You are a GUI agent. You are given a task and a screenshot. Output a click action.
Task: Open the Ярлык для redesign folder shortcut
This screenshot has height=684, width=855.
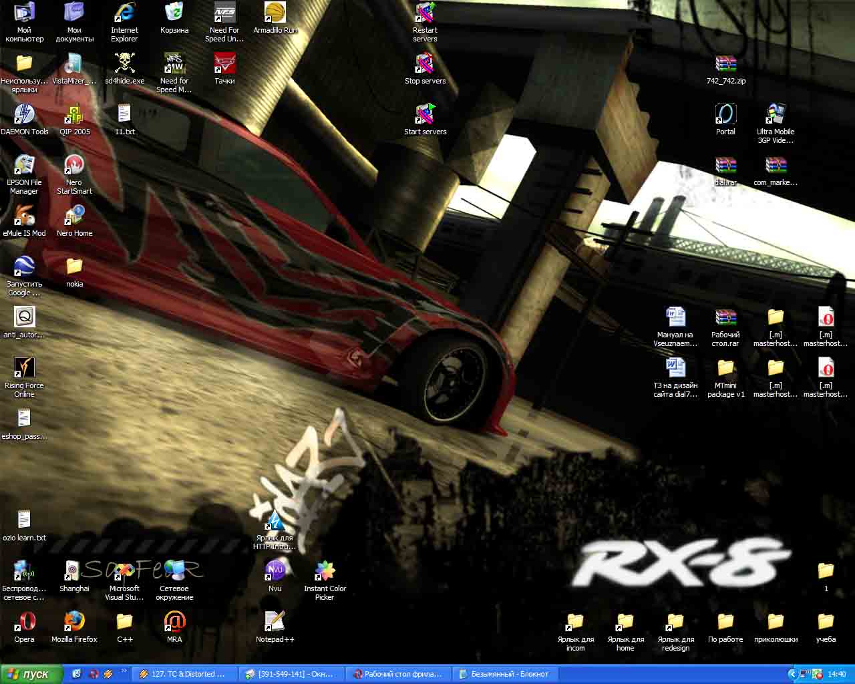(675, 631)
